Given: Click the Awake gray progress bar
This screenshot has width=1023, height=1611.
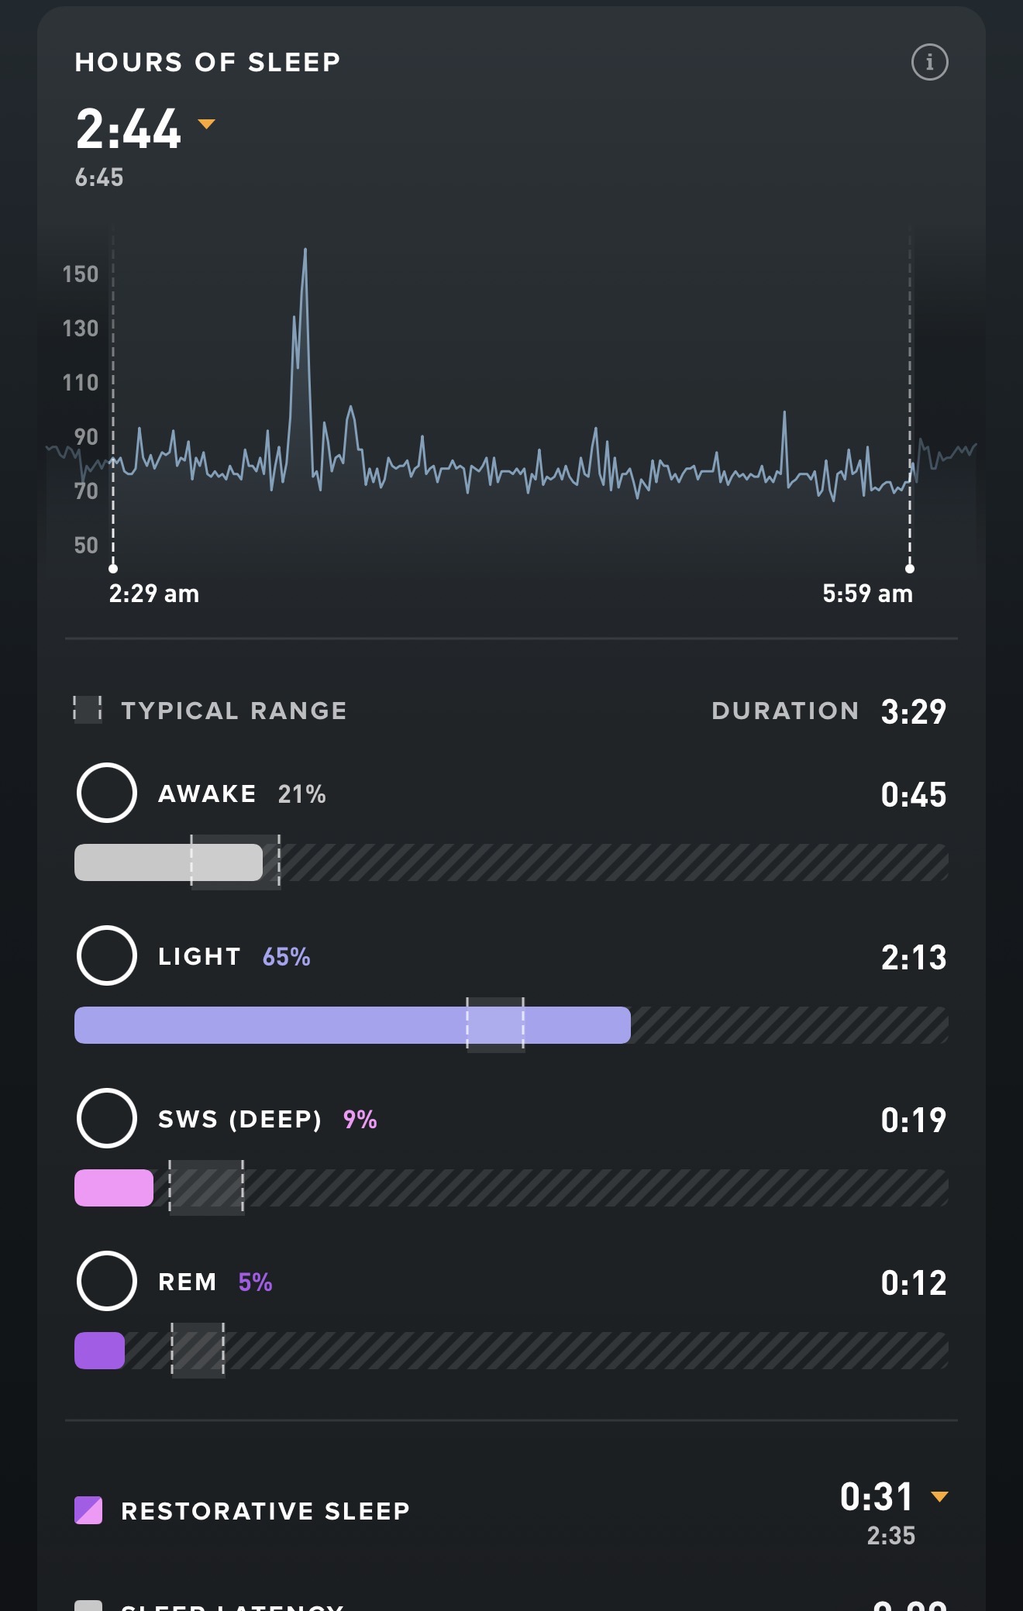Looking at the screenshot, I should 168,862.
